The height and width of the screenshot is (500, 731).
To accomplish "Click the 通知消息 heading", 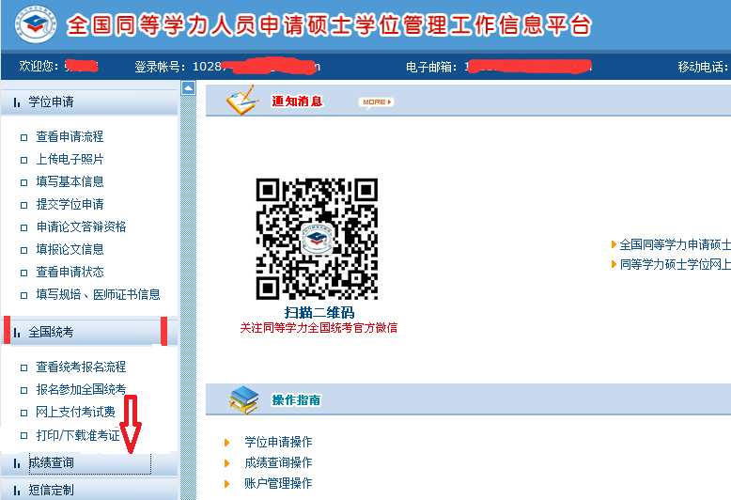I will pos(297,102).
